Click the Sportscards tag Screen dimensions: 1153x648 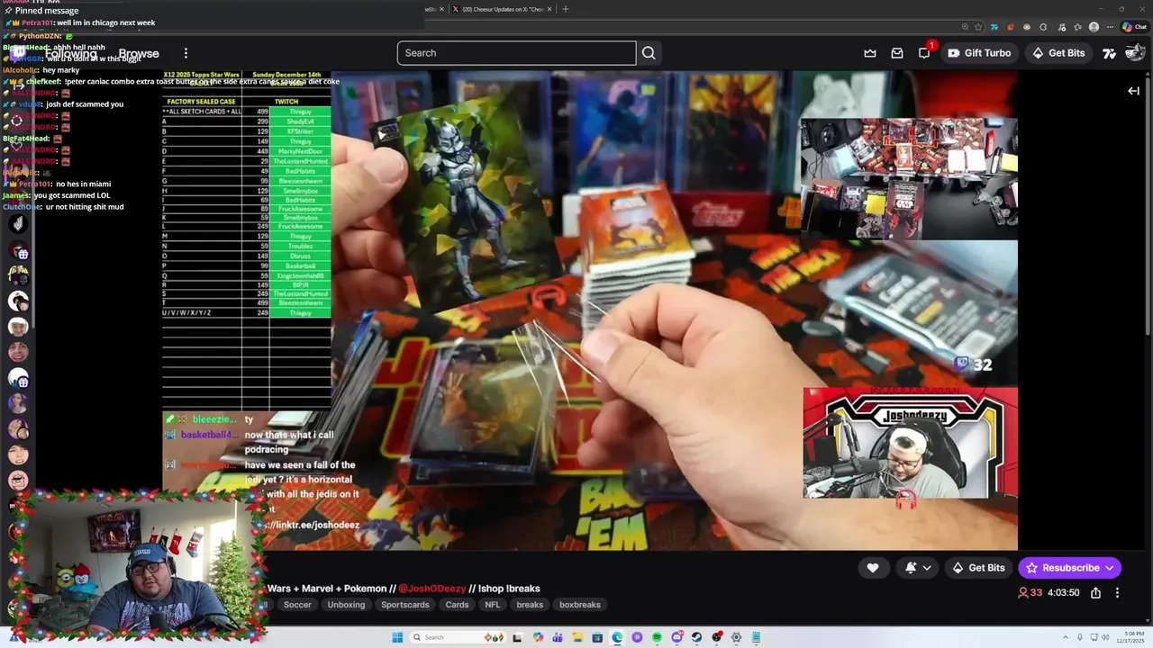pyautogui.click(x=405, y=605)
